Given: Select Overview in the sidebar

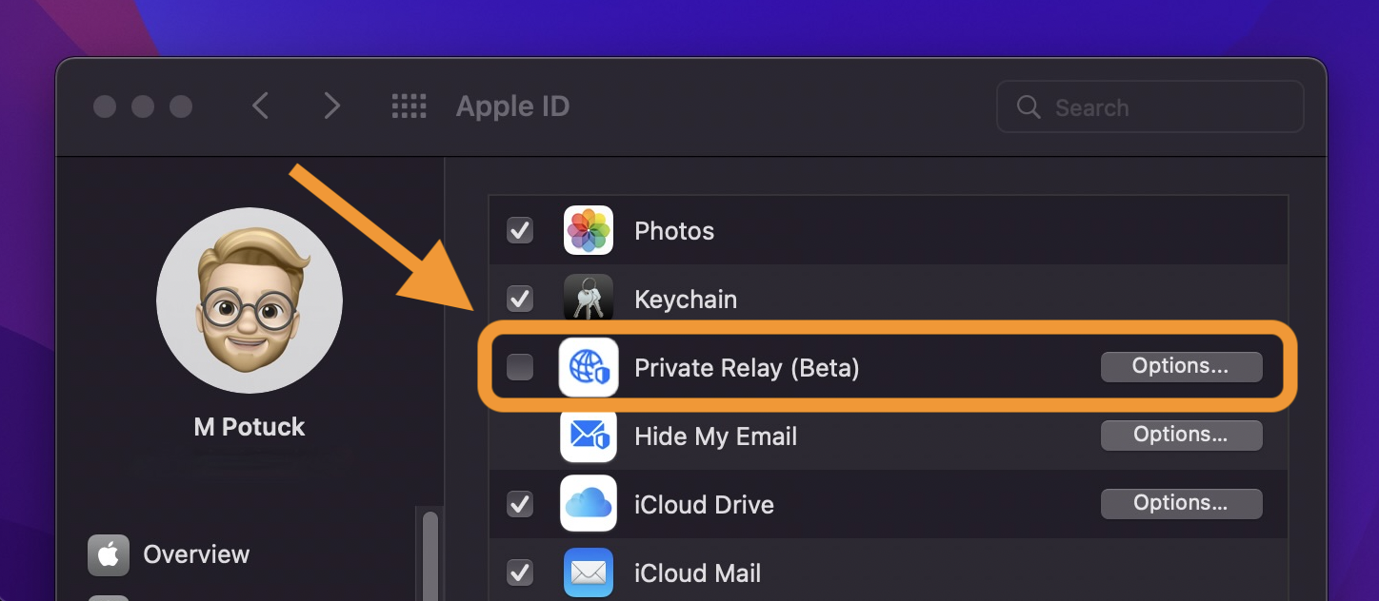Looking at the screenshot, I should (x=195, y=554).
